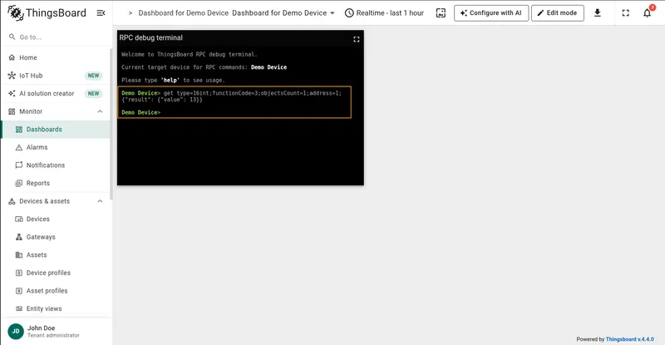The height and width of the screenshot is (345, 665).
Task: Click the RPC debug terminal title
Action: pyautogui.click(x=151, y=37)
